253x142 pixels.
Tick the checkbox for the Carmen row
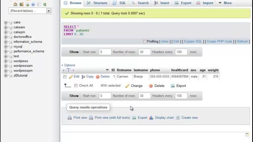(65, 77)
